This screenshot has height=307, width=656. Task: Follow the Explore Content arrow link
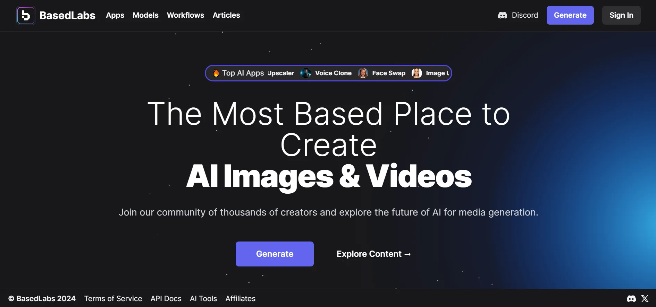pyautogui.click(x=373, y=254)
